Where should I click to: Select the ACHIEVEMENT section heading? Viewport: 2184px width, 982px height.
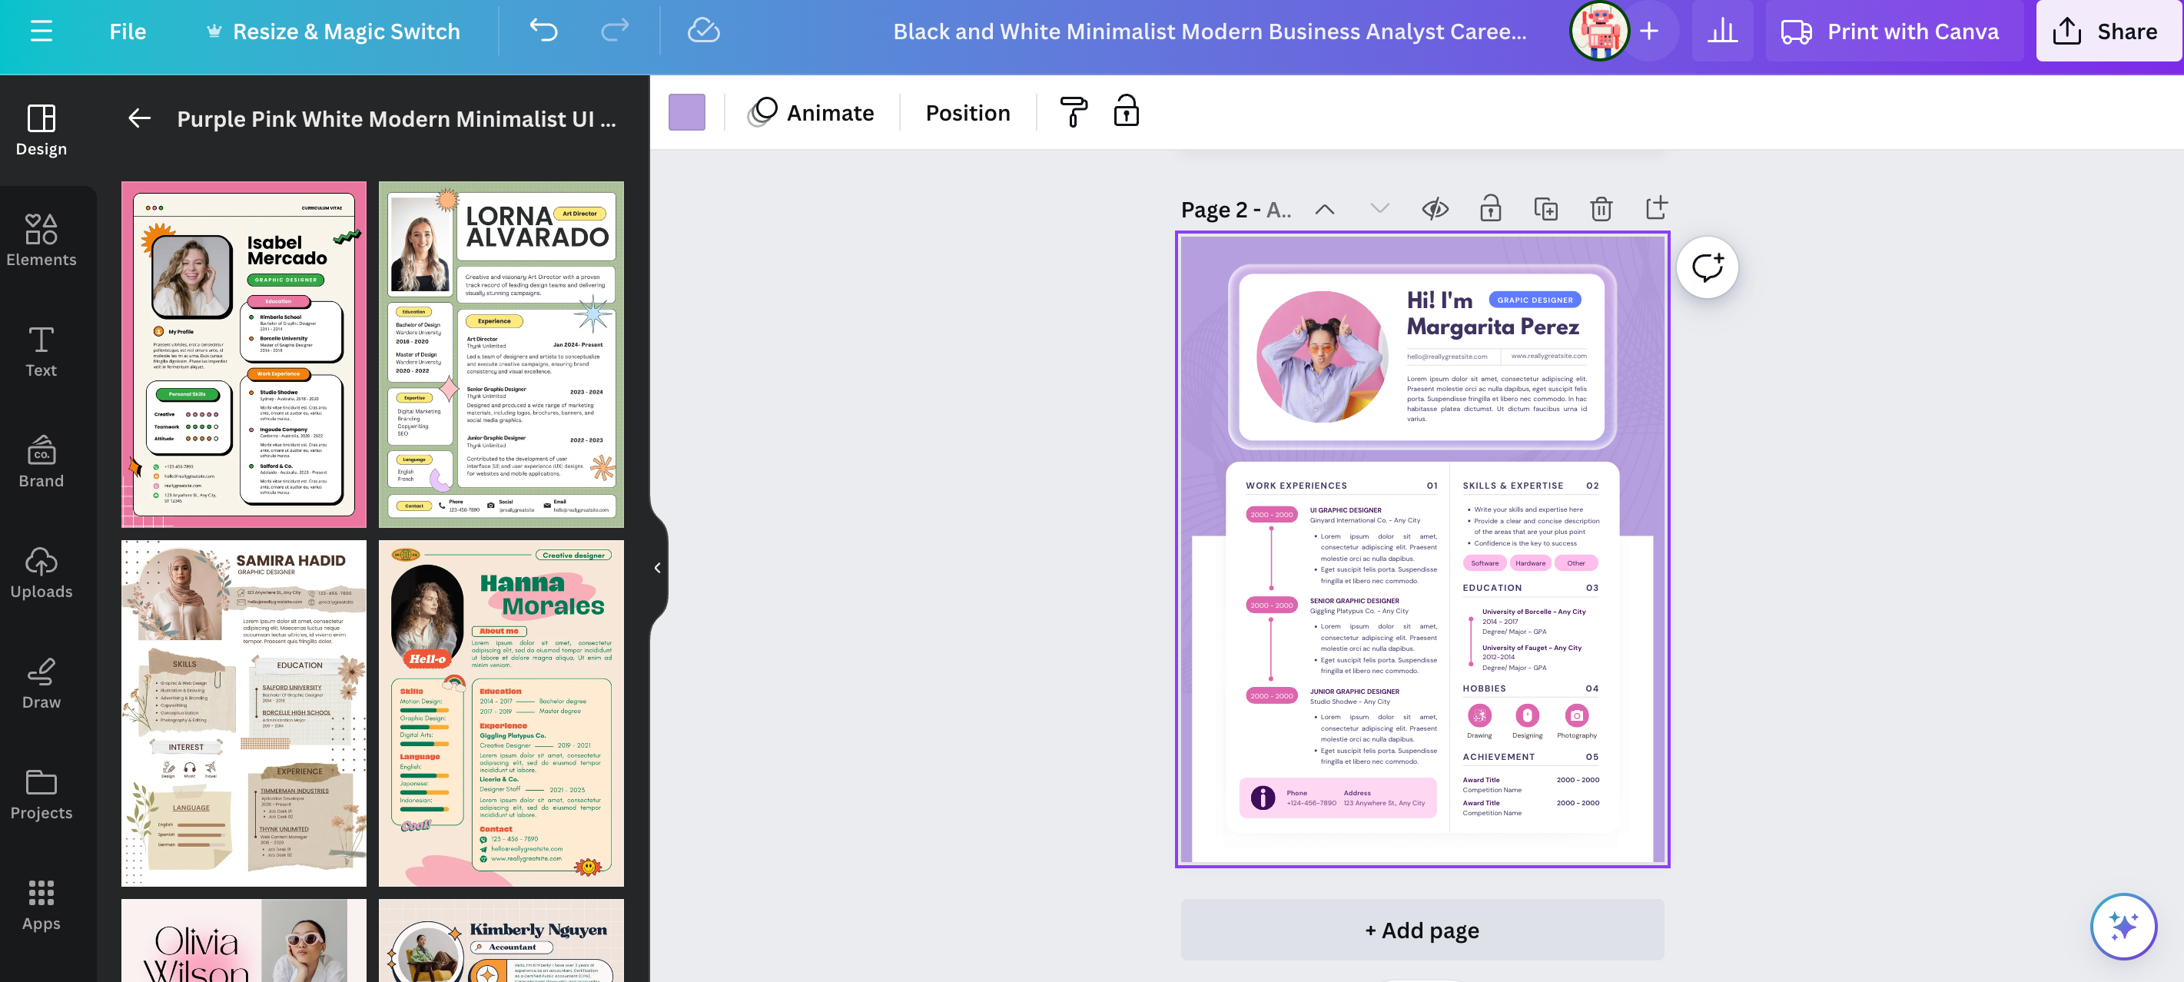(1498, 756)
